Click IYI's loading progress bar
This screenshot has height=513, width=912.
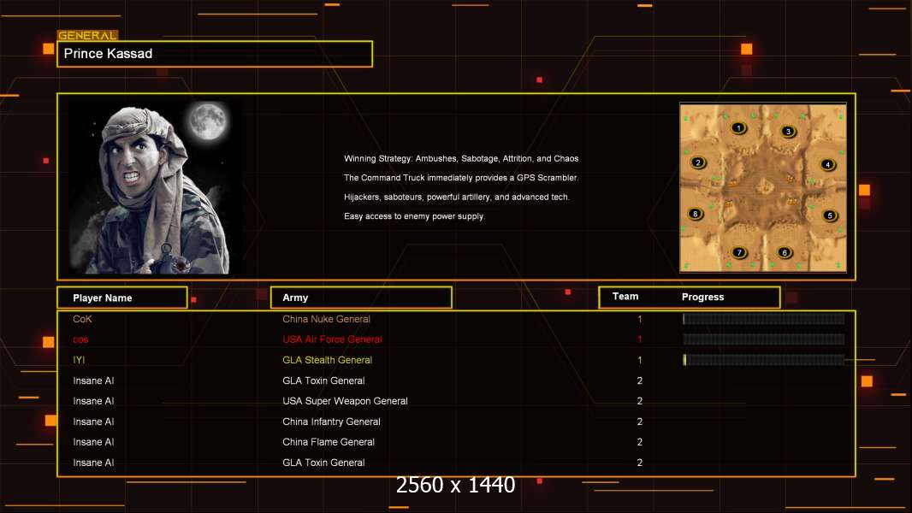(763, 360)
